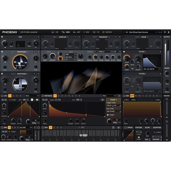Toggle OSC 1 wavetable power
The height and width of the screenshot is (171, 171).
coord(2,52)
